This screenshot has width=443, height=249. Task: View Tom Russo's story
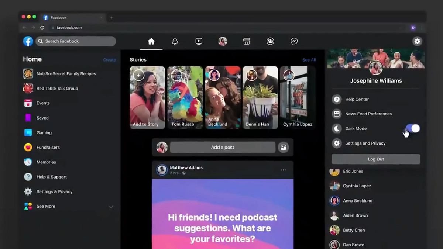point(185,98)
